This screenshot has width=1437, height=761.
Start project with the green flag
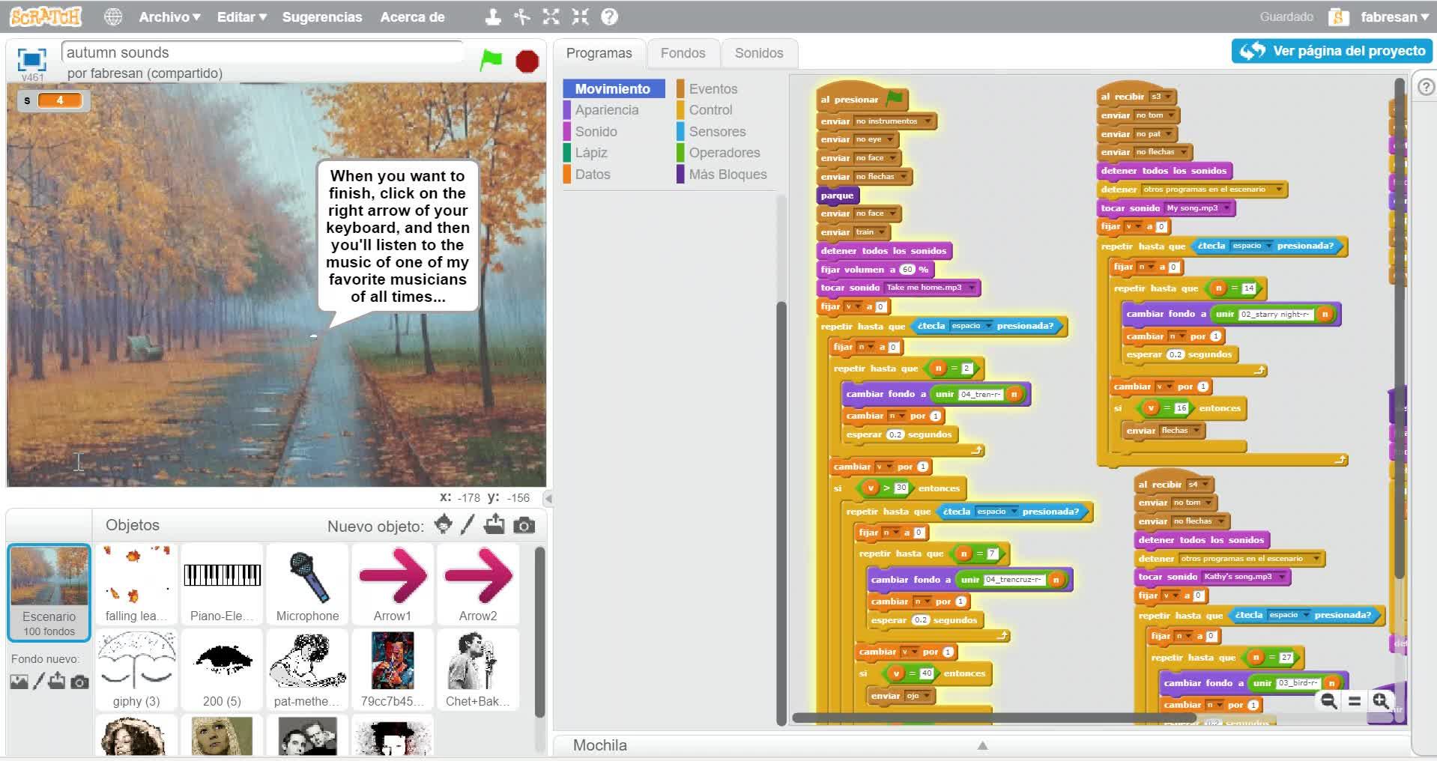click(x=491, y=60)
